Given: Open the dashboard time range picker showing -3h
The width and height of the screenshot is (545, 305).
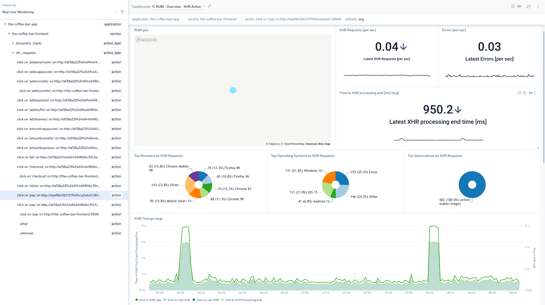Looking at the screenshot, I should (517, 6).
